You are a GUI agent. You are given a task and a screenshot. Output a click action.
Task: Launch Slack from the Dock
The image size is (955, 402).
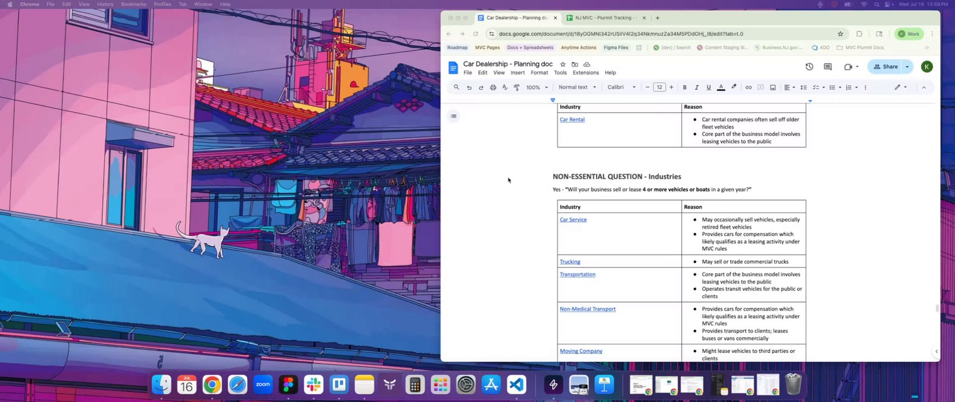[314, 385]
